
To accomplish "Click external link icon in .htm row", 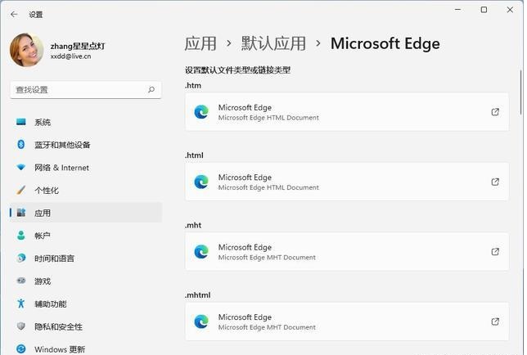I will 495,112.
